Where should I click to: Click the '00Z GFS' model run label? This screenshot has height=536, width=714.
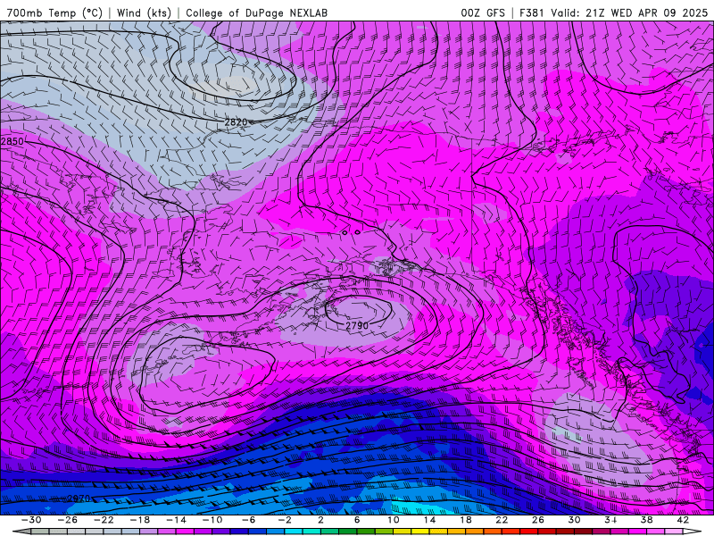[x=483, y=13]
